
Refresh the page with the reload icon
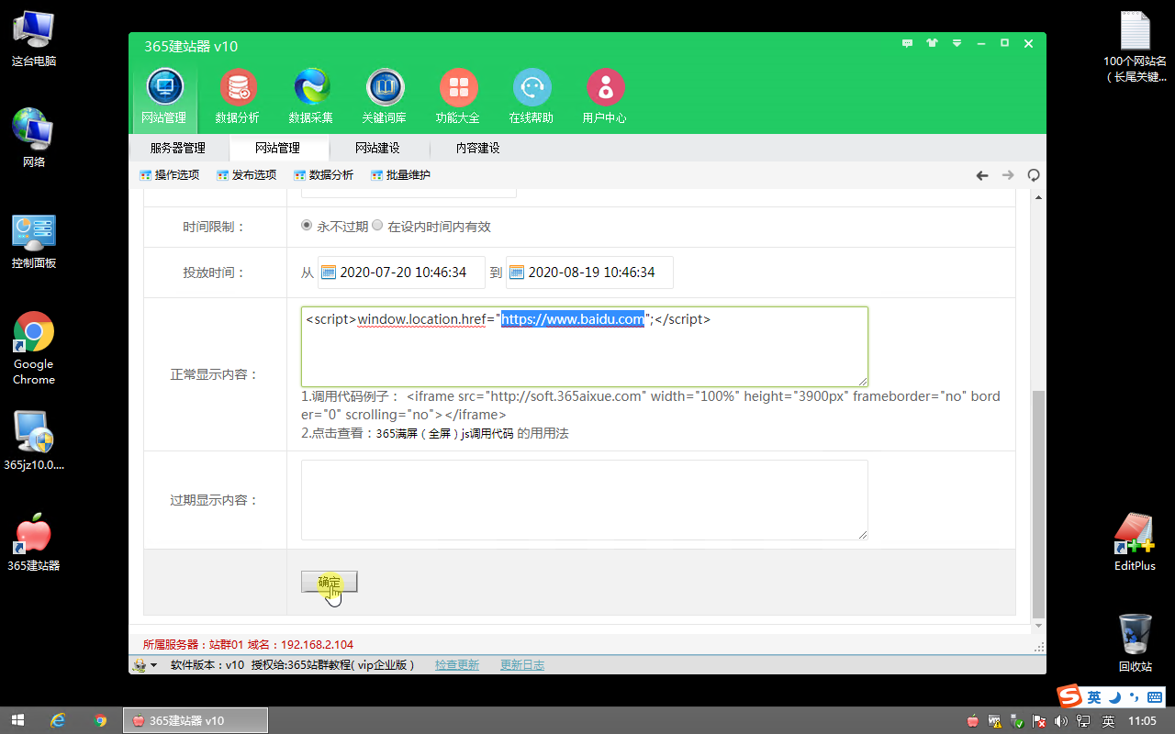pos(1034,175)
